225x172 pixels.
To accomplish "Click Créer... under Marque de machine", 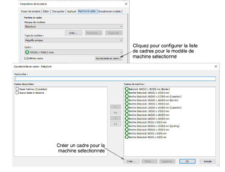I will (x=73, y=33).
